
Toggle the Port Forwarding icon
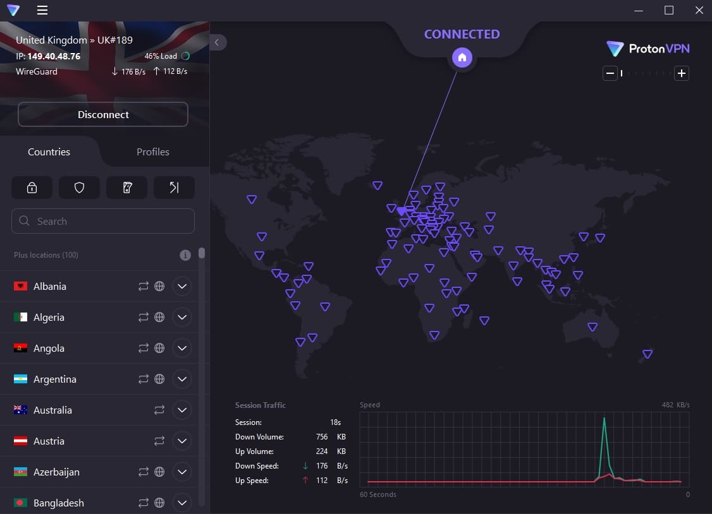click(x=175, y=188)
